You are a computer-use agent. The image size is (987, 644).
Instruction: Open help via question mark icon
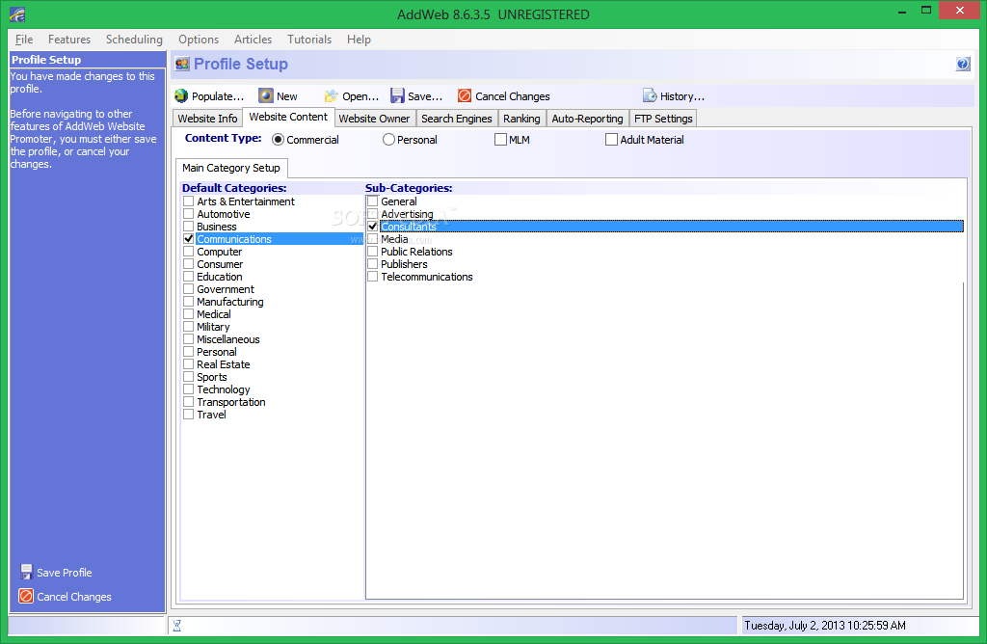[x=963, y=64]
